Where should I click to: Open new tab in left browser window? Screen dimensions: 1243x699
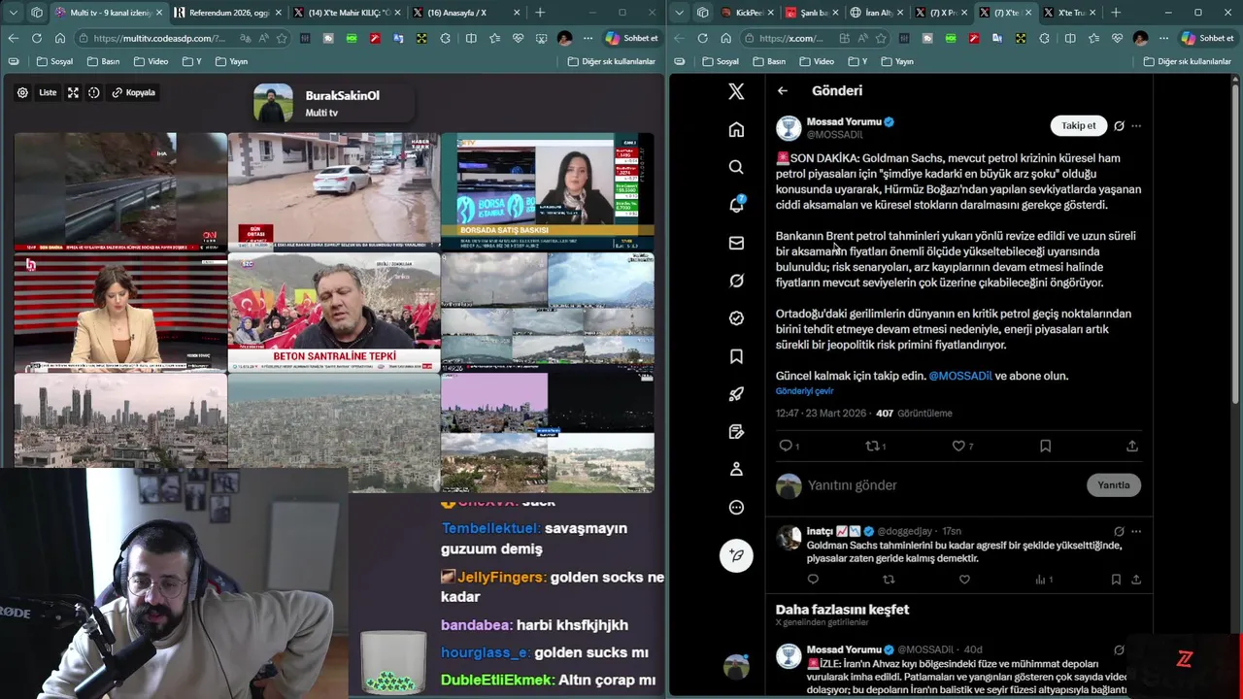540,13
